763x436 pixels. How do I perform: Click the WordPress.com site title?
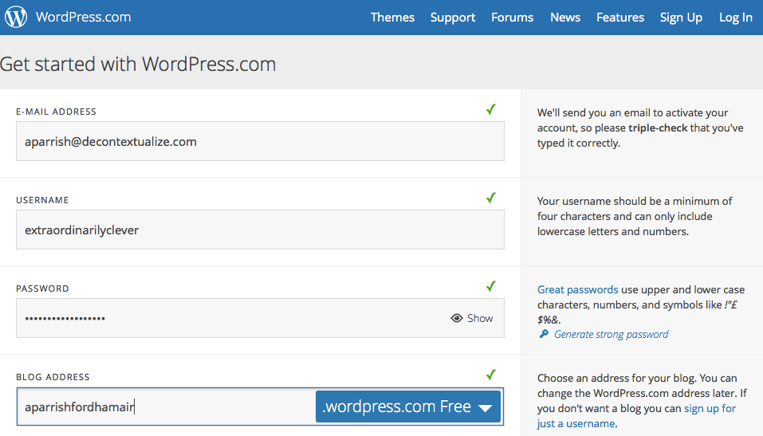[83, 17]
